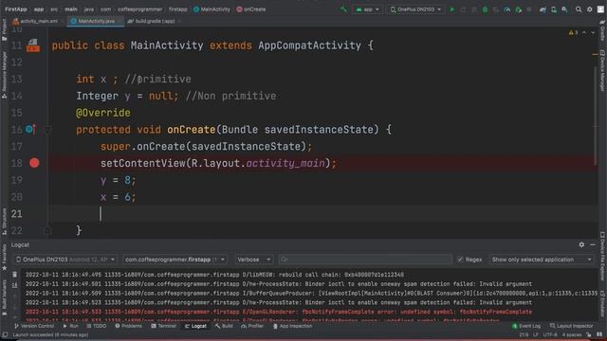
Task: Click the Make Project hammer icon
Action: pos(343,9)
